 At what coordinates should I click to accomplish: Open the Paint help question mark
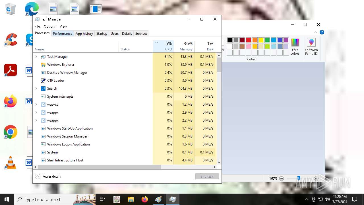322,32
